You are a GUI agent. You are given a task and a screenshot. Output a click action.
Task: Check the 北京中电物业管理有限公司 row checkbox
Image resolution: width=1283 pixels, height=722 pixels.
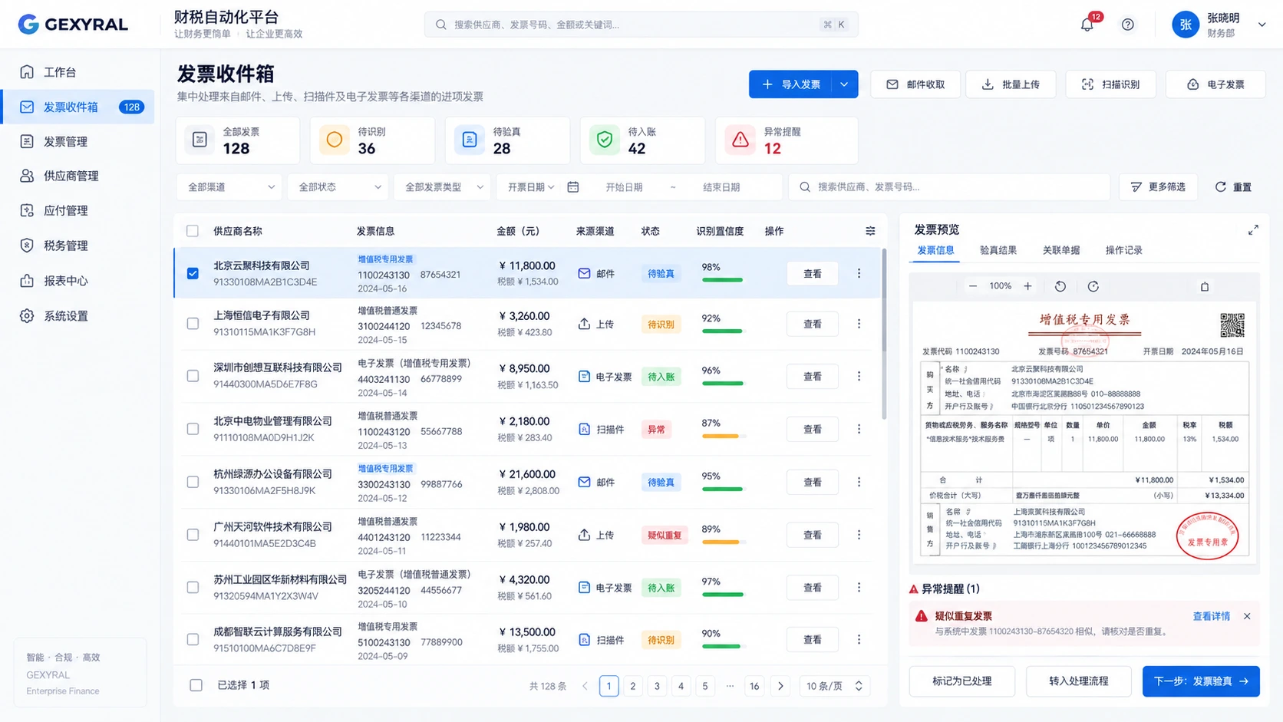click(193, 429)
